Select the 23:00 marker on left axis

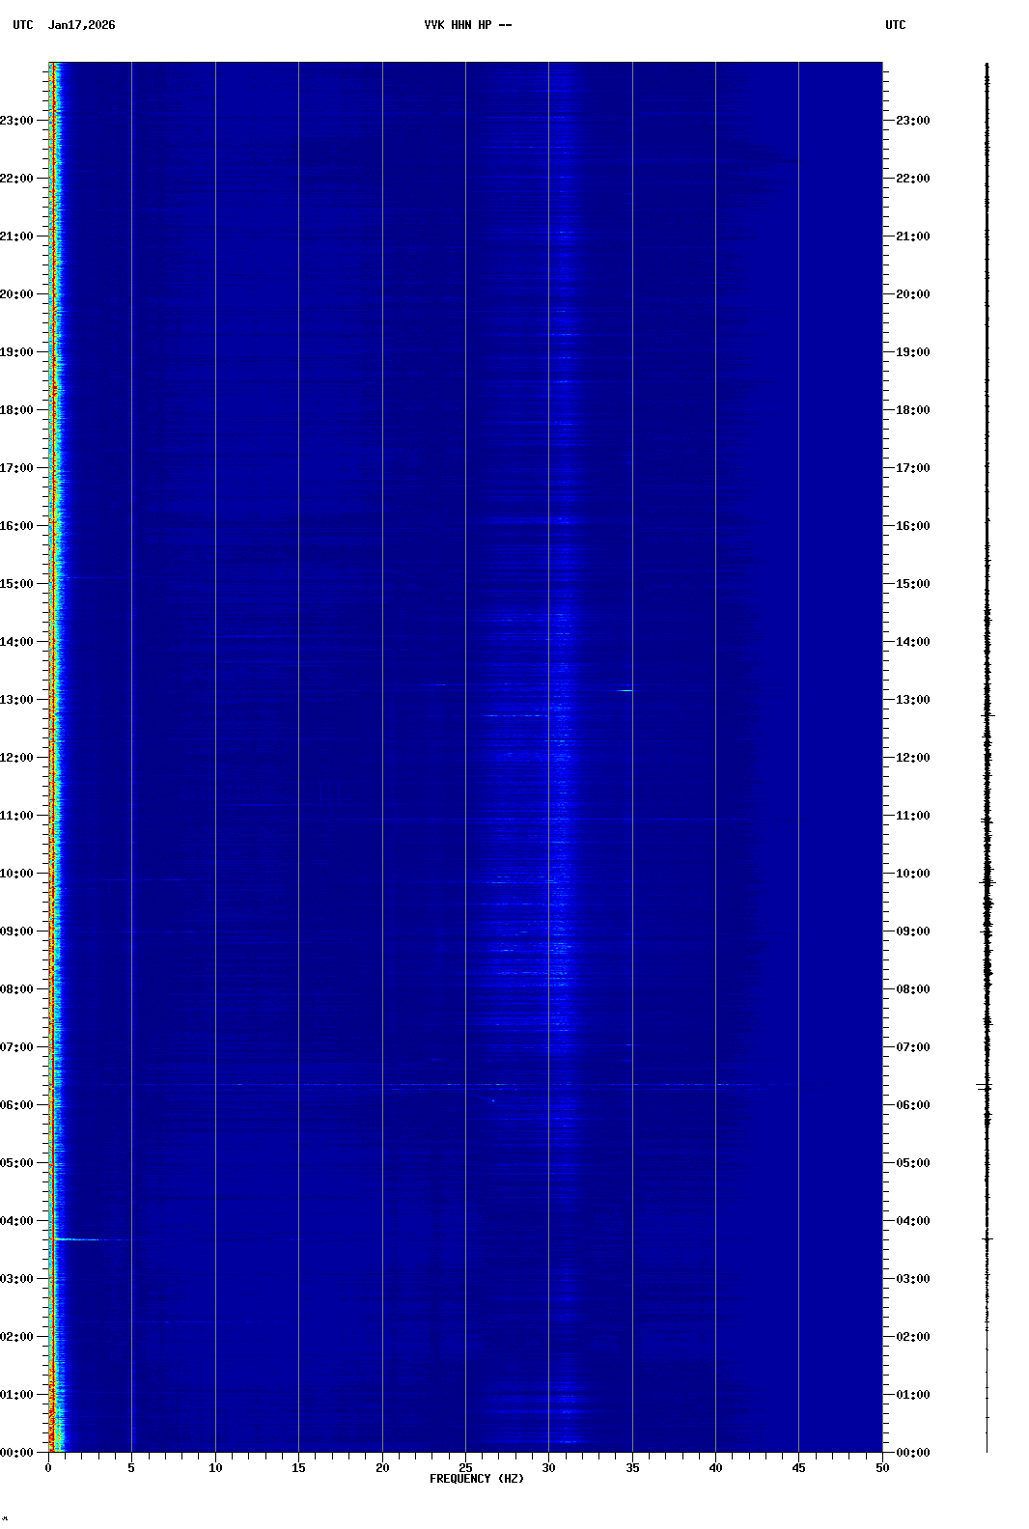tap(17, 121)
